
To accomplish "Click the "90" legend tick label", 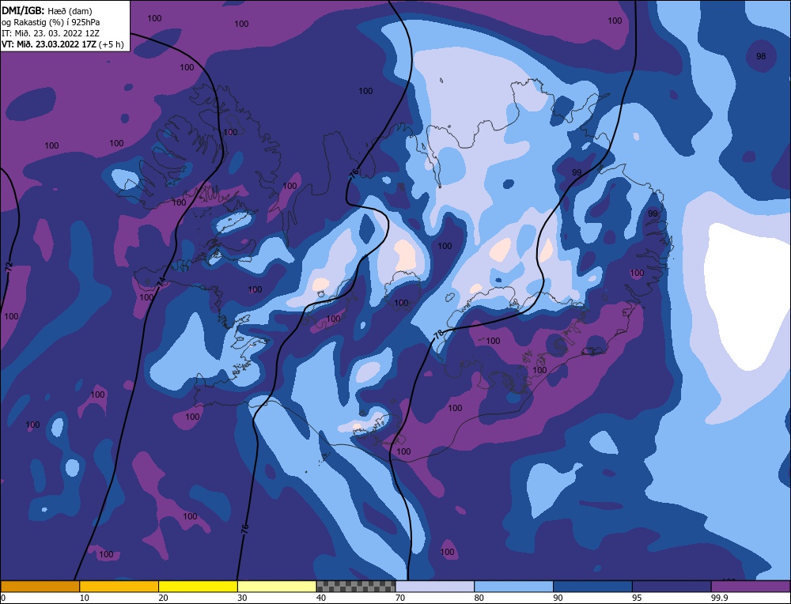I will (x=558, y=598).
